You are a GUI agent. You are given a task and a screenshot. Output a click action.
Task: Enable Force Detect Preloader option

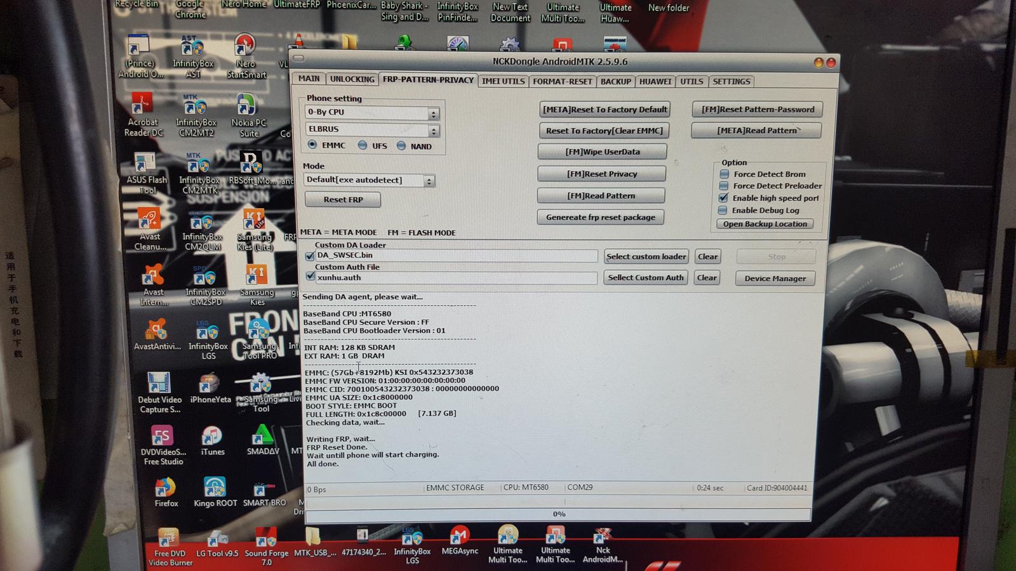(x=723, y=186)
